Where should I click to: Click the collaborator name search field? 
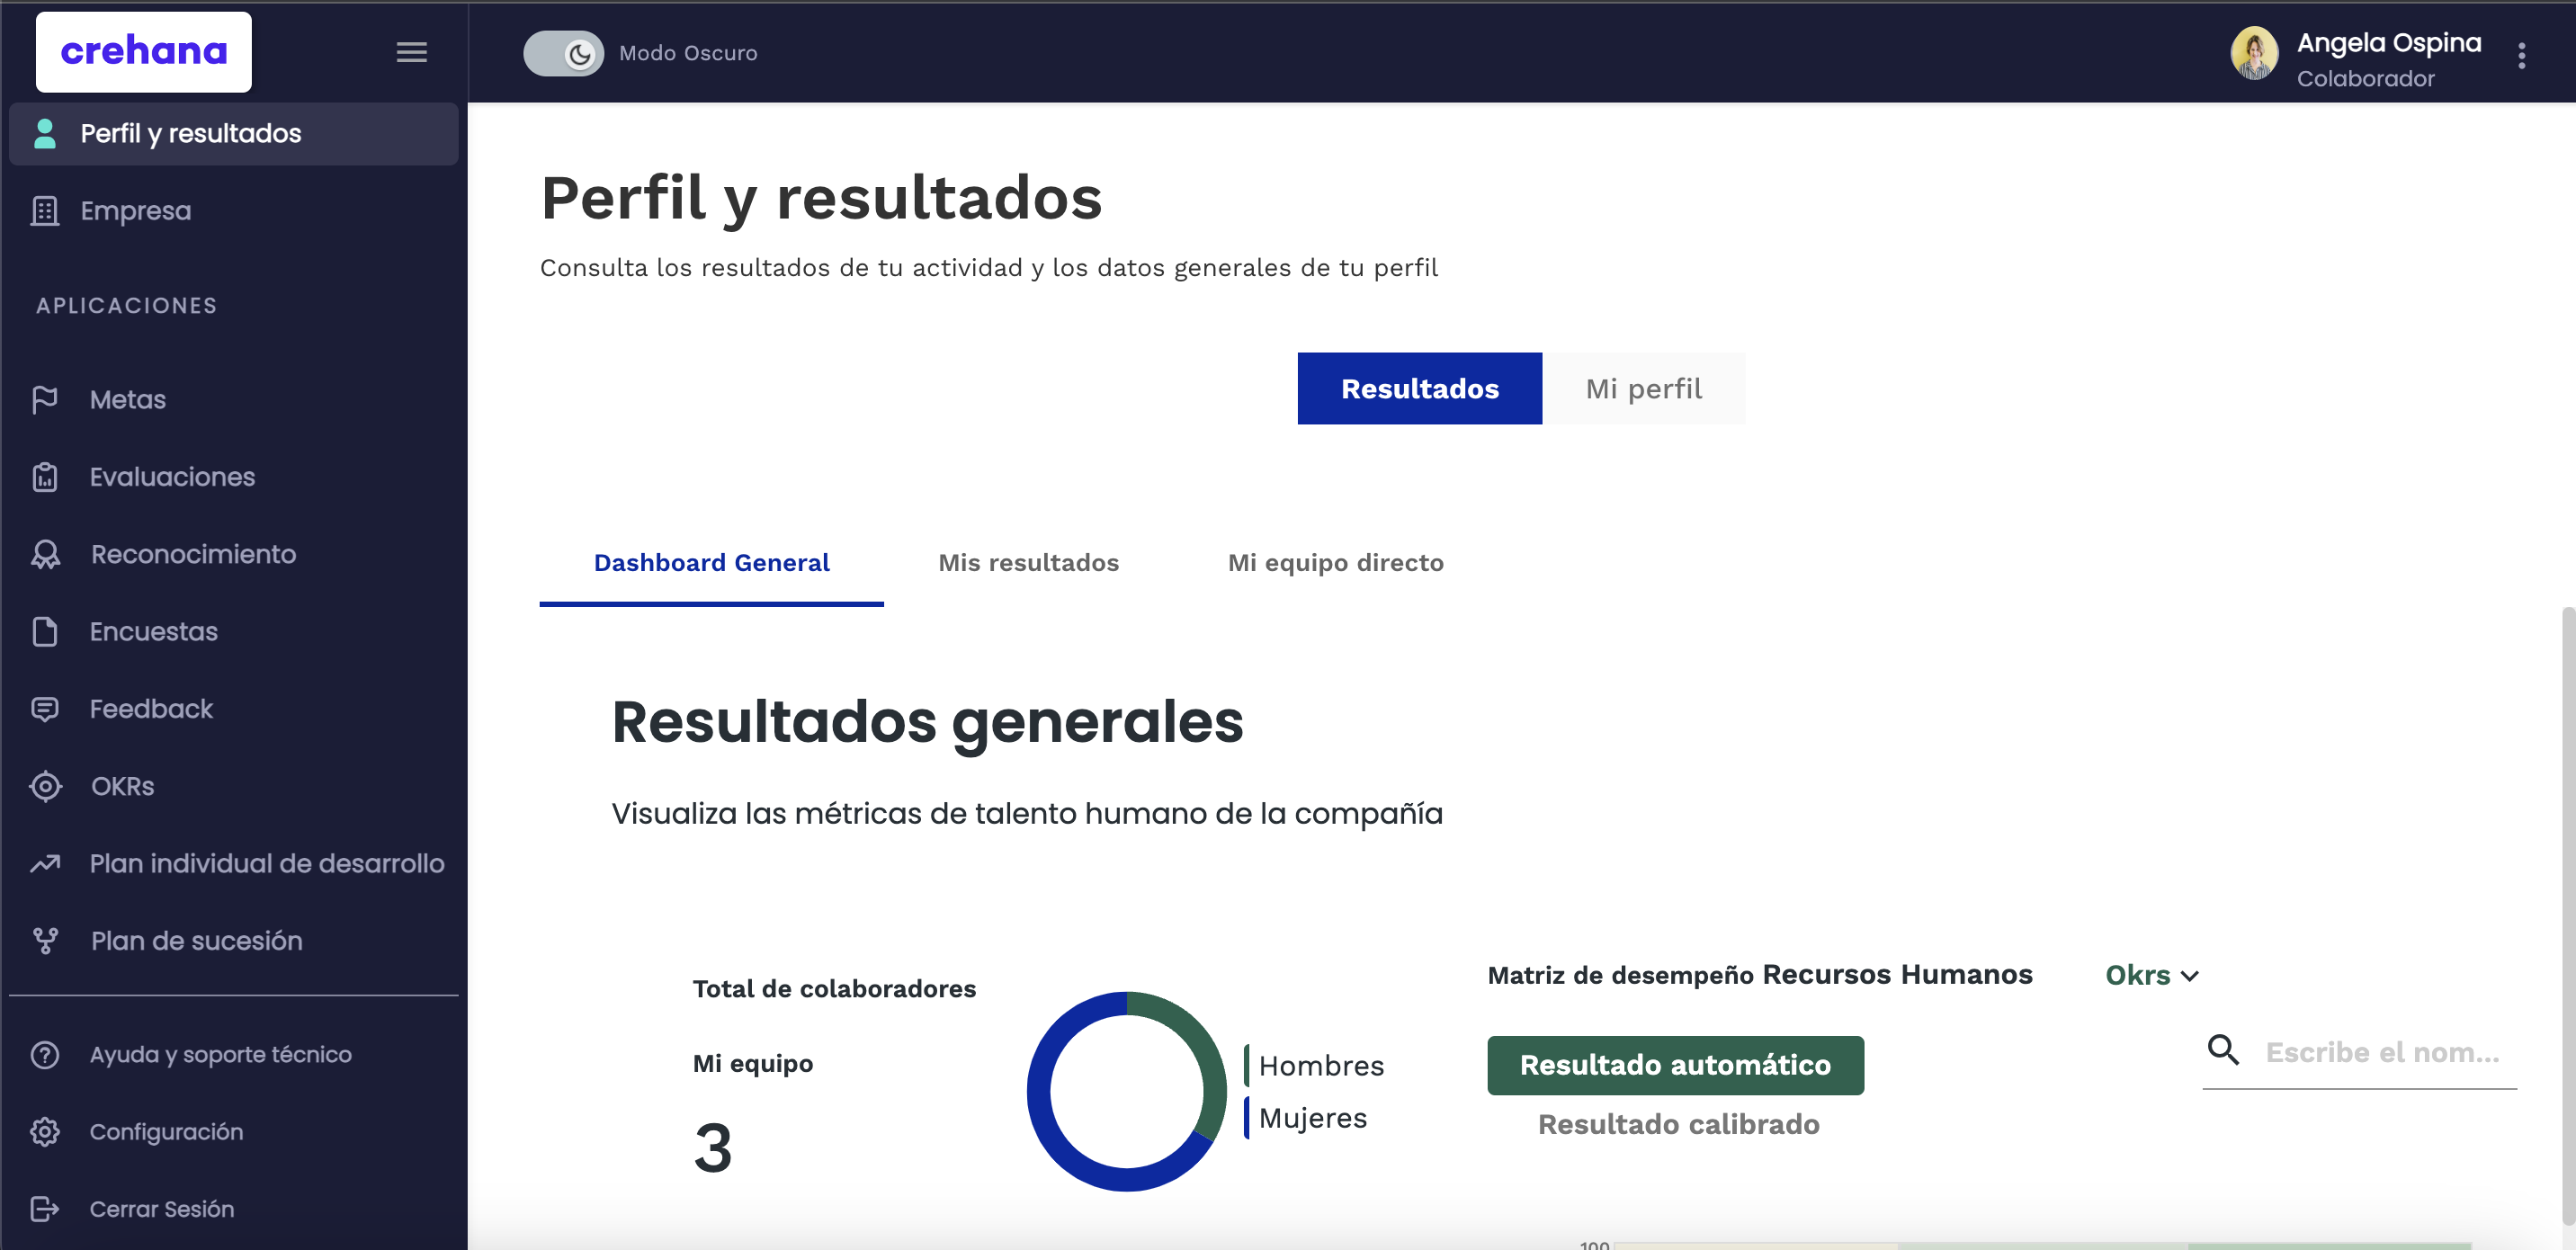(x=2380, y=1052)
